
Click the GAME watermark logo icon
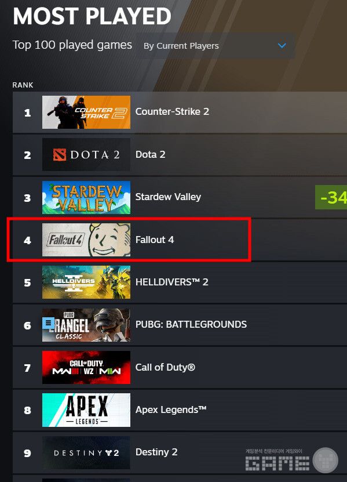325,461
